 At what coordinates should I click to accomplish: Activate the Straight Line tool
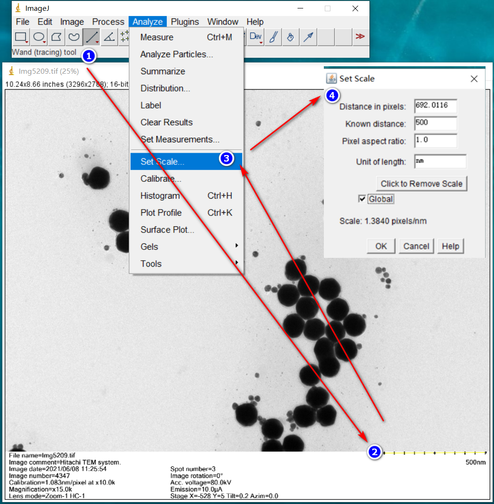pos(92,37)
